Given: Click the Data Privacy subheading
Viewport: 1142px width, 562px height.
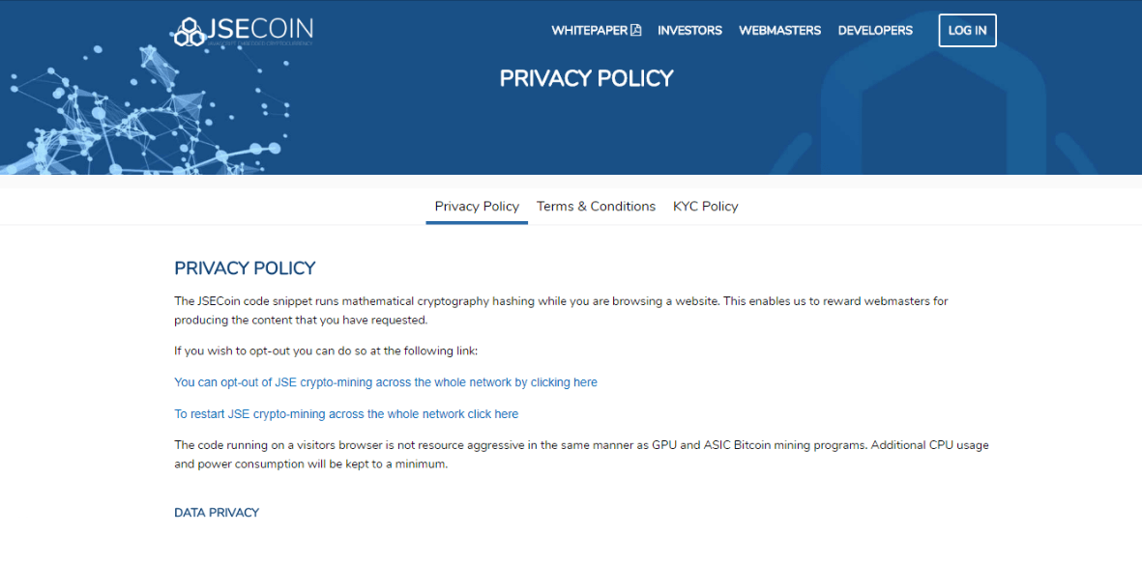Looking at the screenshot, I should coord(217,513).
